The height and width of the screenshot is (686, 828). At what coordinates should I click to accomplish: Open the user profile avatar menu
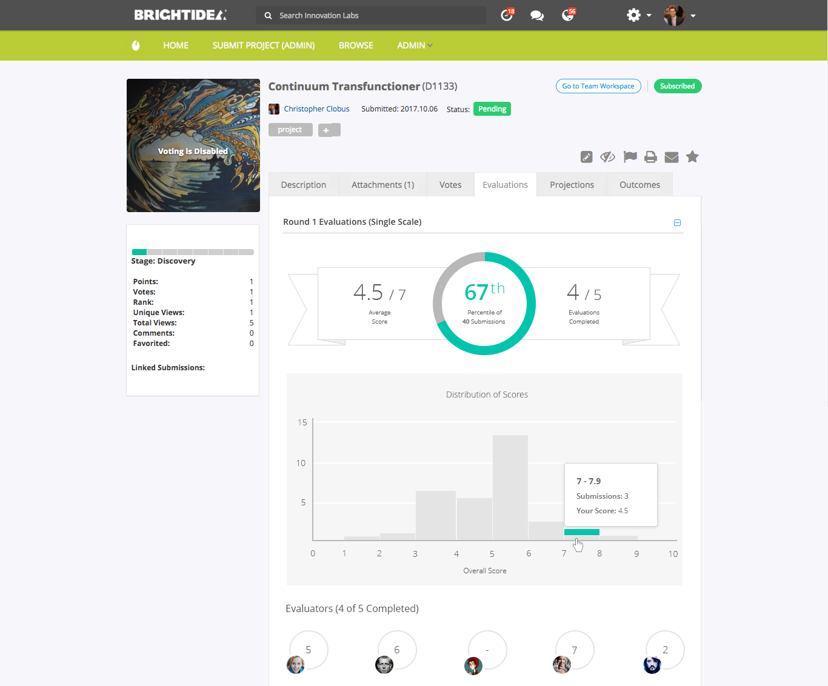[679, 15]
